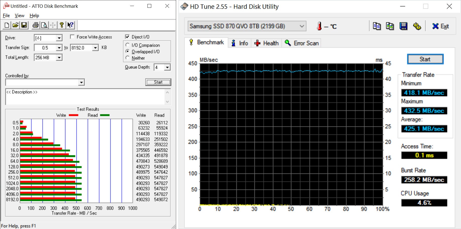
Task: Click the 8192.0 row read value 549072
Action: tap(161, 200)
